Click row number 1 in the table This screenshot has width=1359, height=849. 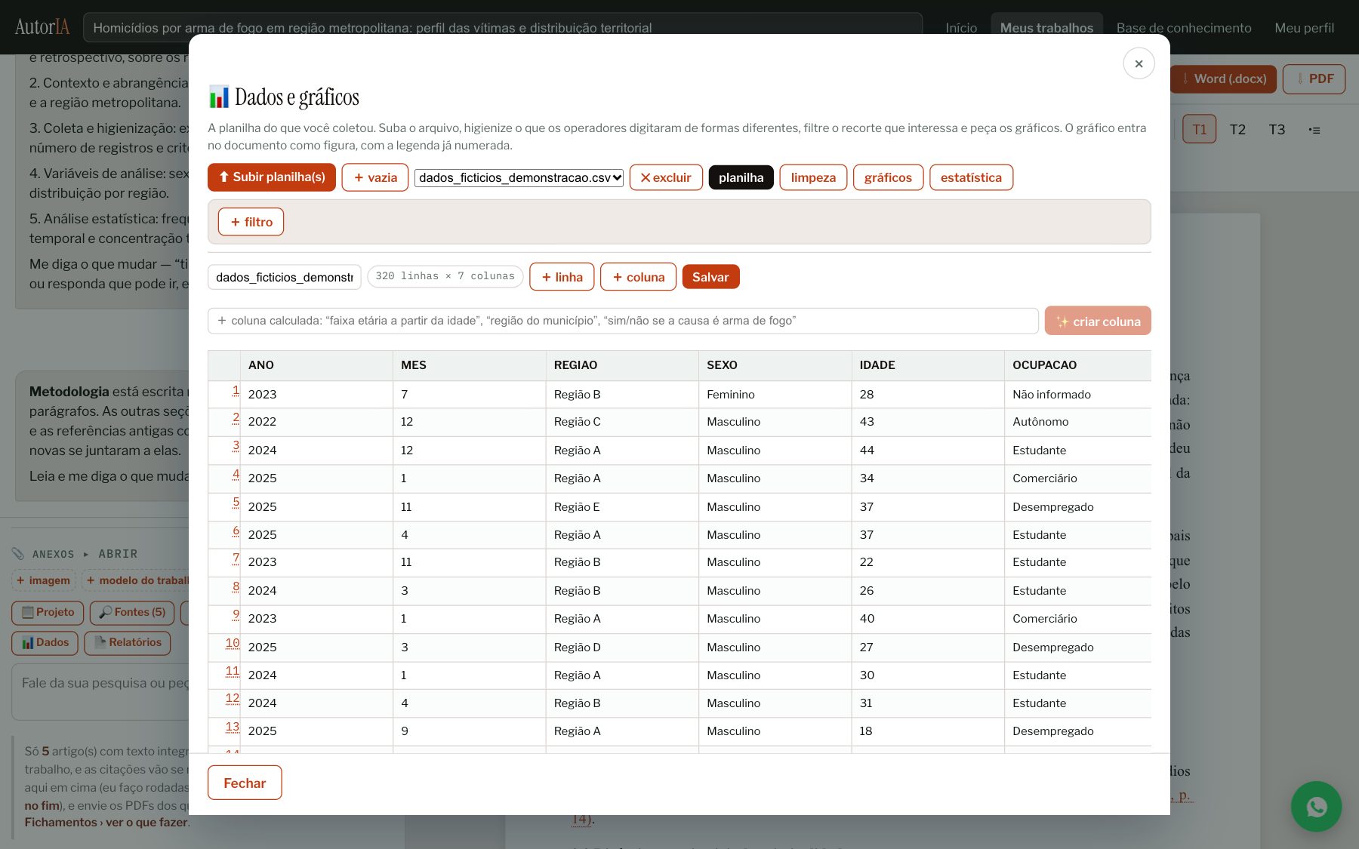tap(236, 391)
